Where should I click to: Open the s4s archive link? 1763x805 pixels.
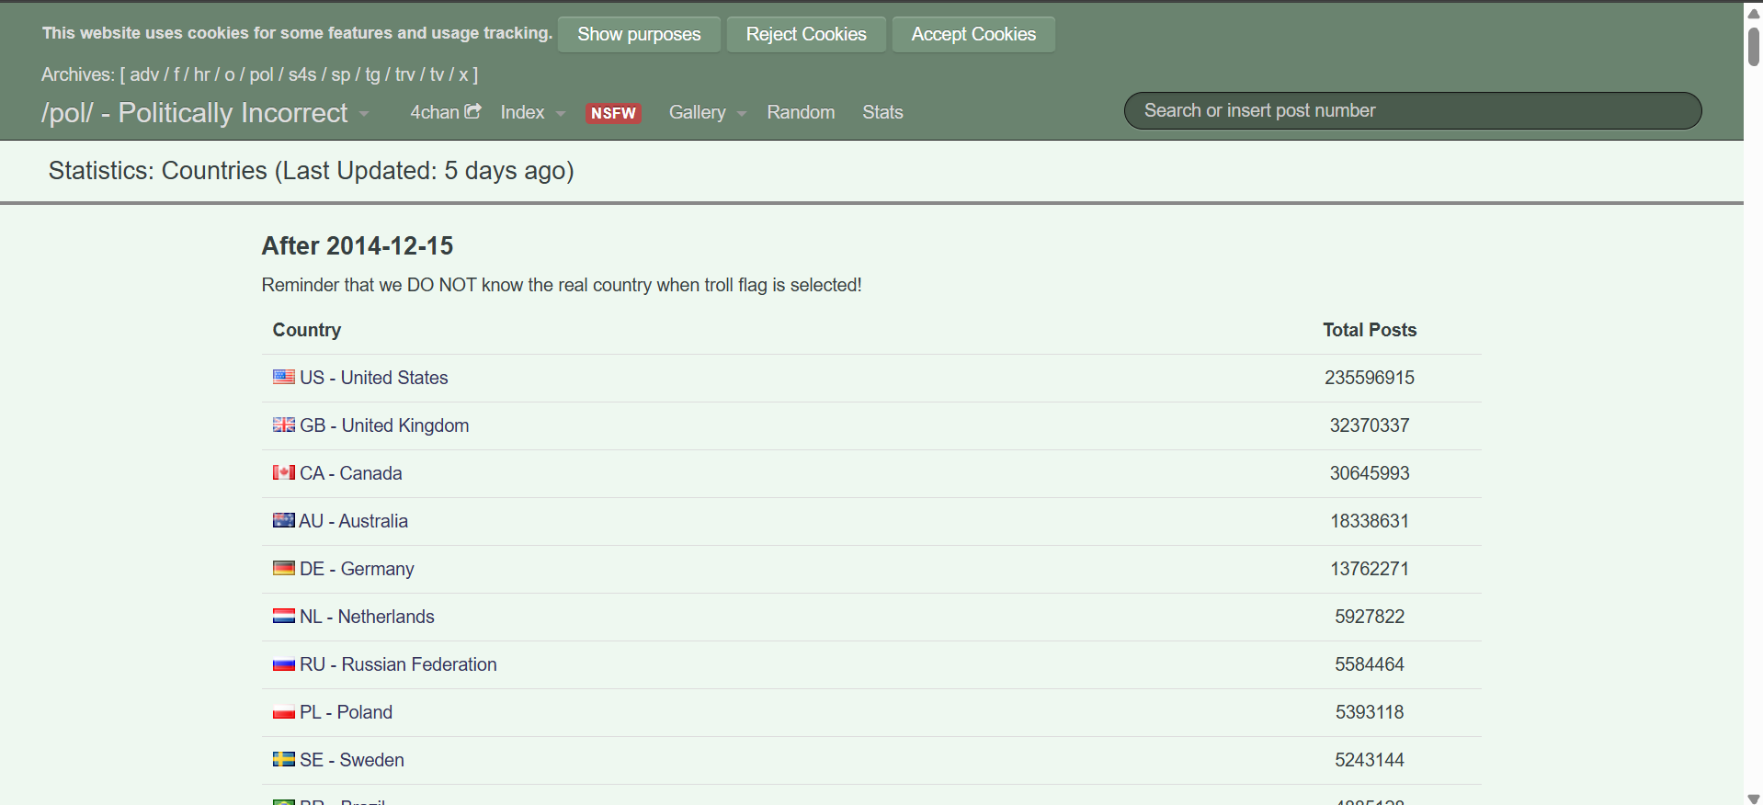click(x=302, y=74)
